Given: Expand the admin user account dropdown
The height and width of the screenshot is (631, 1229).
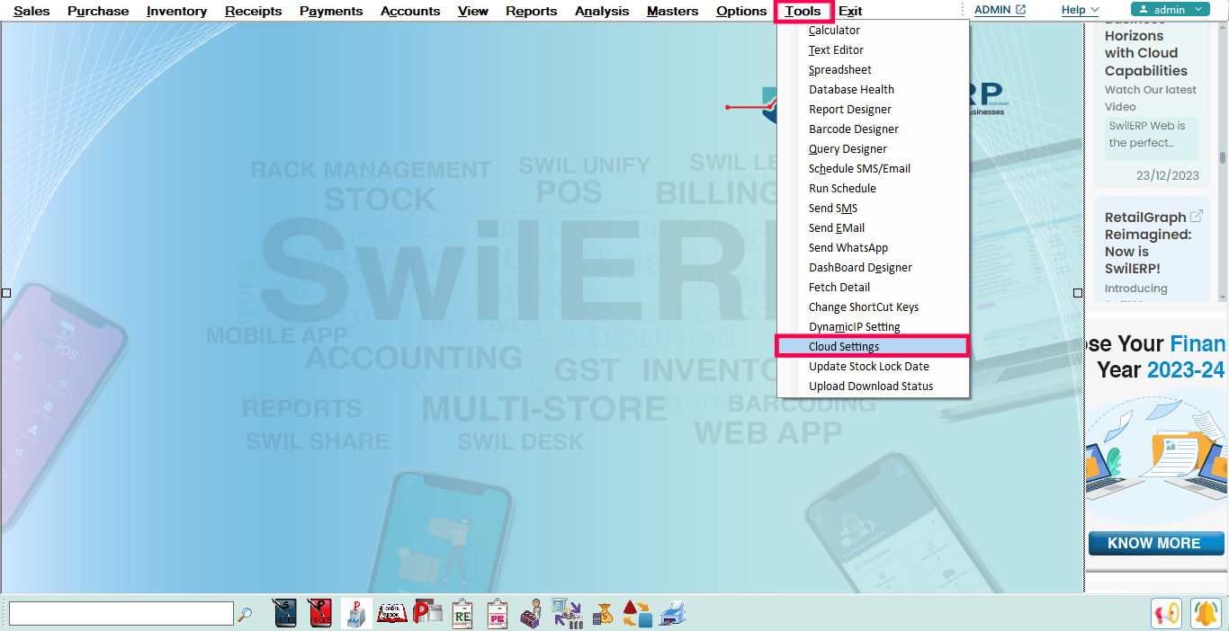Looking at the screenshot, I should point(1170,10).
